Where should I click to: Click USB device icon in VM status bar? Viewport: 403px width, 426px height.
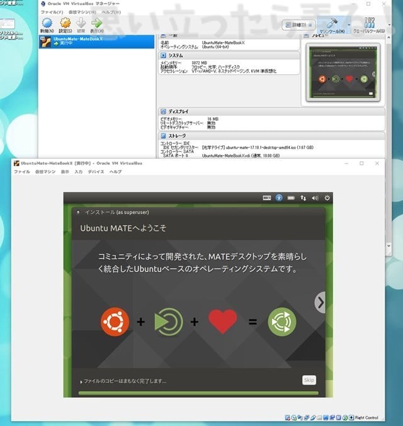click(313, 418)
